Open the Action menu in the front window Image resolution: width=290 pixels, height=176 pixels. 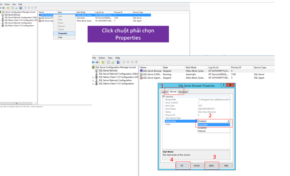[102, 58]
